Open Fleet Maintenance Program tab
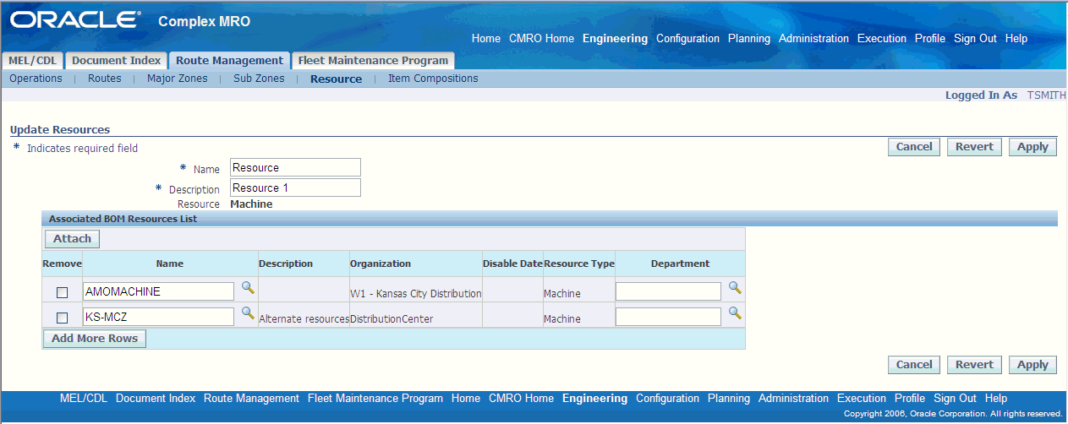The height and width of the screenshot is (424, 1068). pos(373,61)
